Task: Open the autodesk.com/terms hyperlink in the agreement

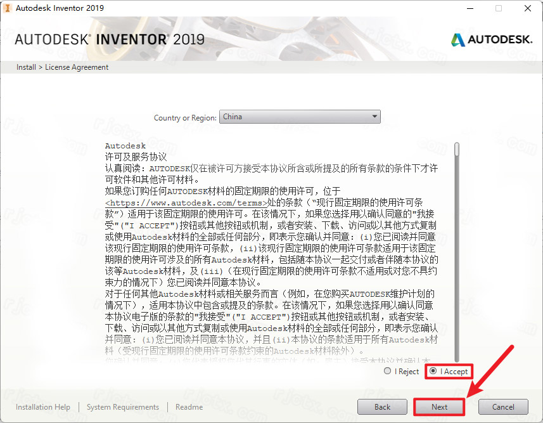Action: click(186, 203)
